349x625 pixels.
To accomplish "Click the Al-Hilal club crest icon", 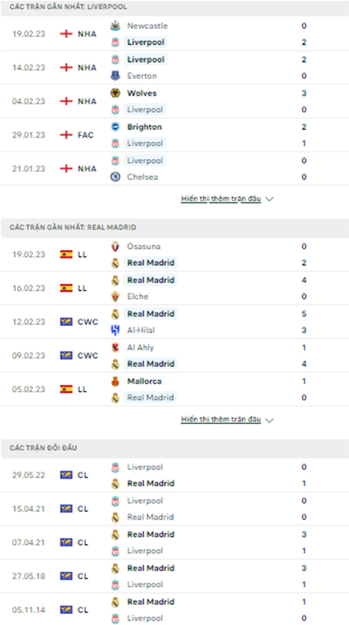I will click(115, 330).
